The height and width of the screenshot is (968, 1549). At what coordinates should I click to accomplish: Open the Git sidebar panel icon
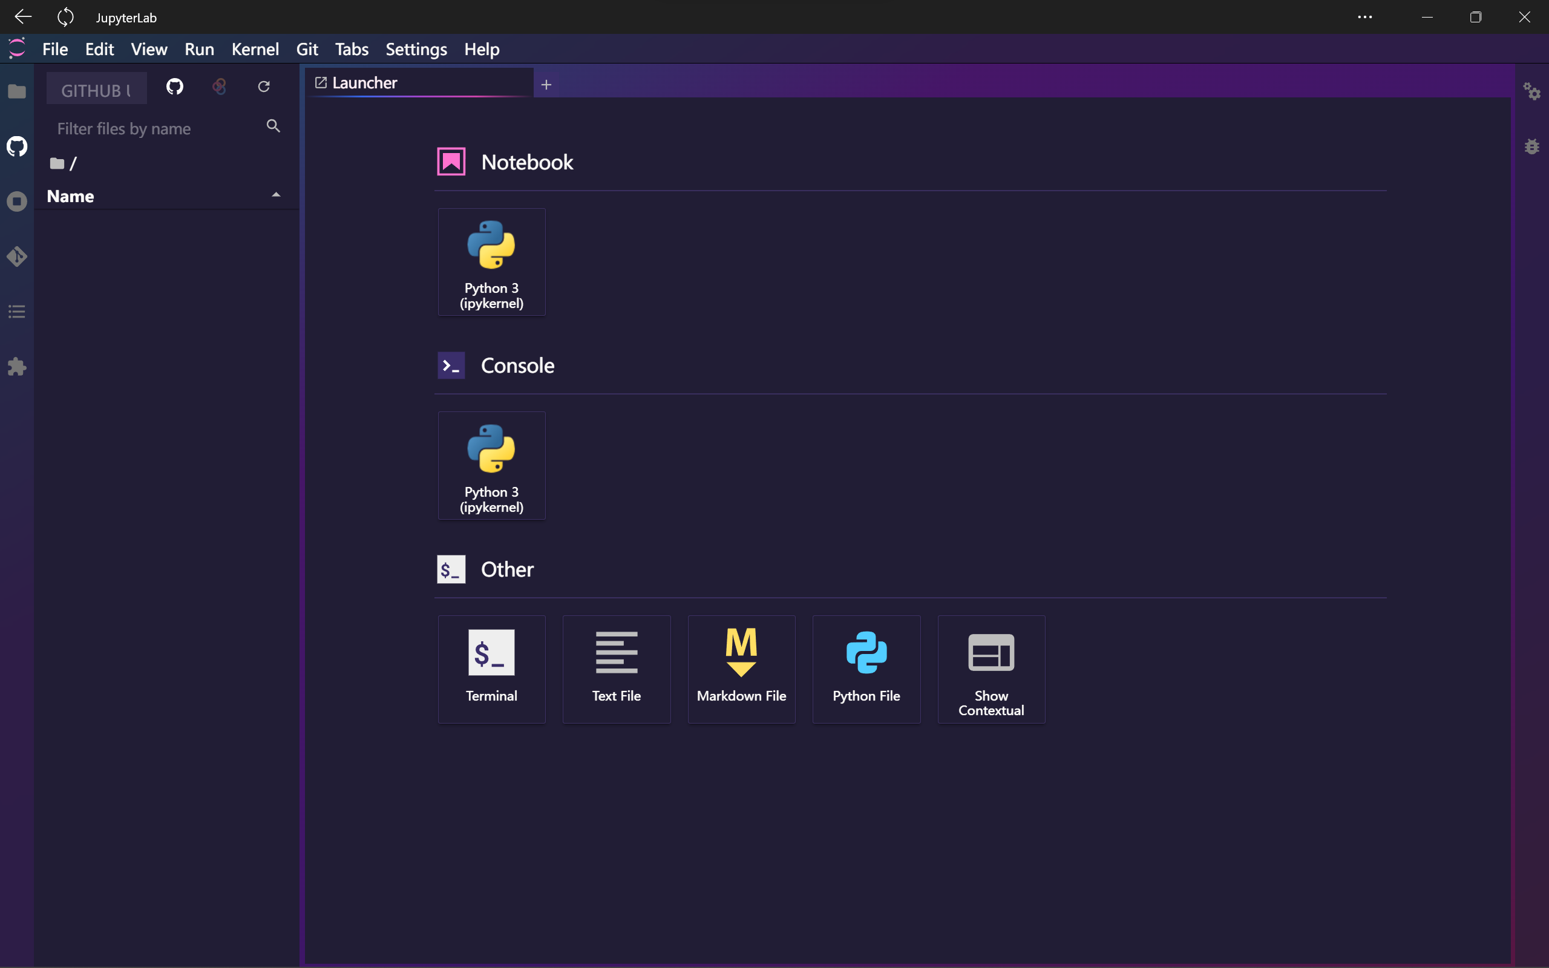17,257
